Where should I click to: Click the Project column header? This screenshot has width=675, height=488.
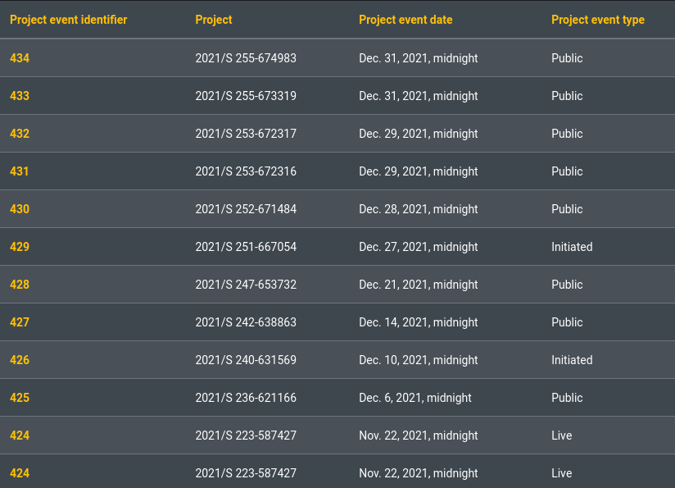tap(214, 20)
